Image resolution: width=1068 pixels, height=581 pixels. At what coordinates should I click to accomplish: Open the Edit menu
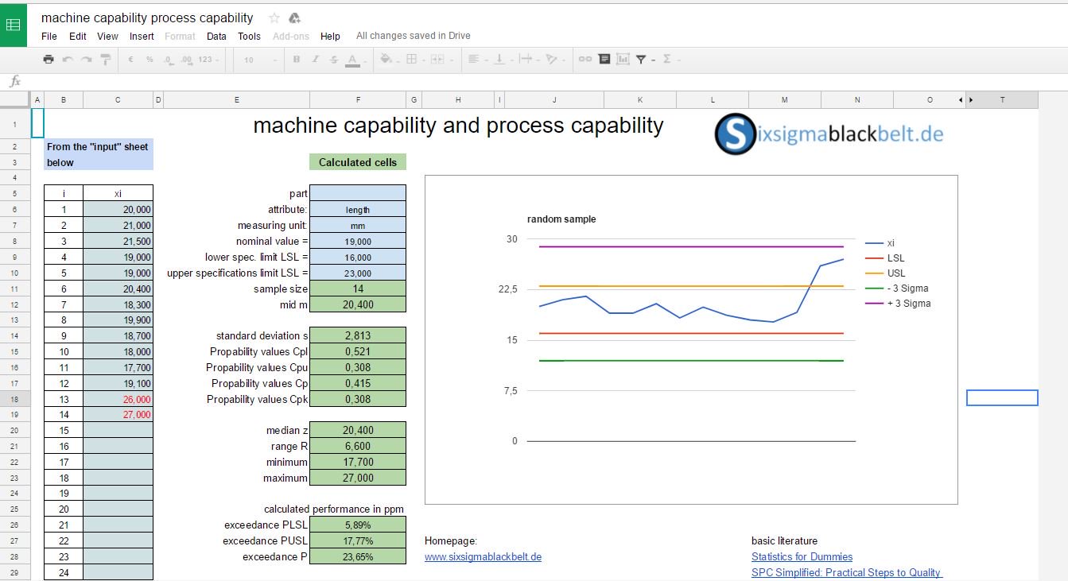(x=78, y=36)
